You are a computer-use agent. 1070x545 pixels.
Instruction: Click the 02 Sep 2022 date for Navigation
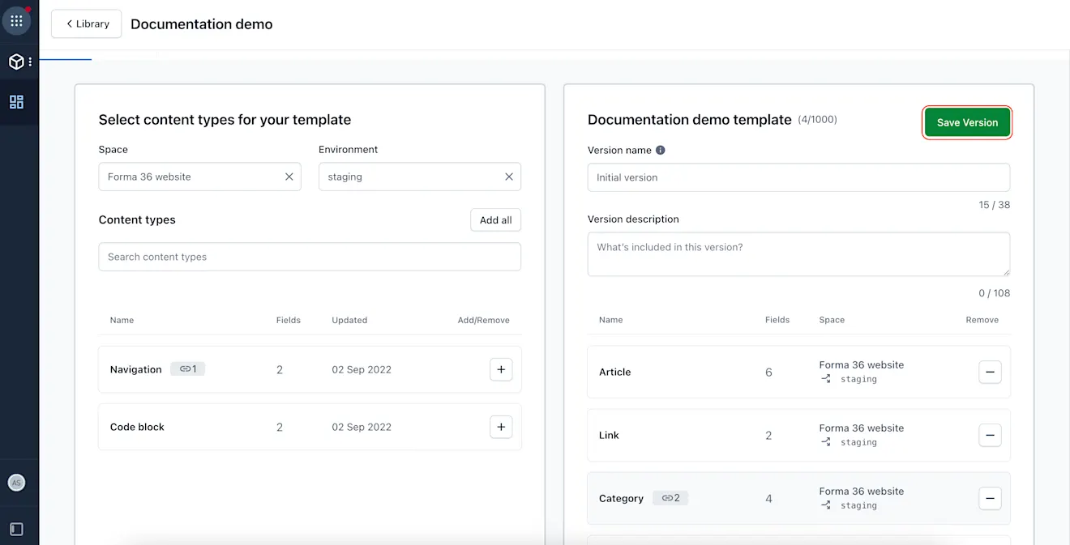click(x=362, y=369)
